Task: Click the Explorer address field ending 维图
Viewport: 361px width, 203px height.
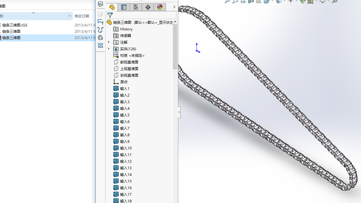Action: (47, 6)
